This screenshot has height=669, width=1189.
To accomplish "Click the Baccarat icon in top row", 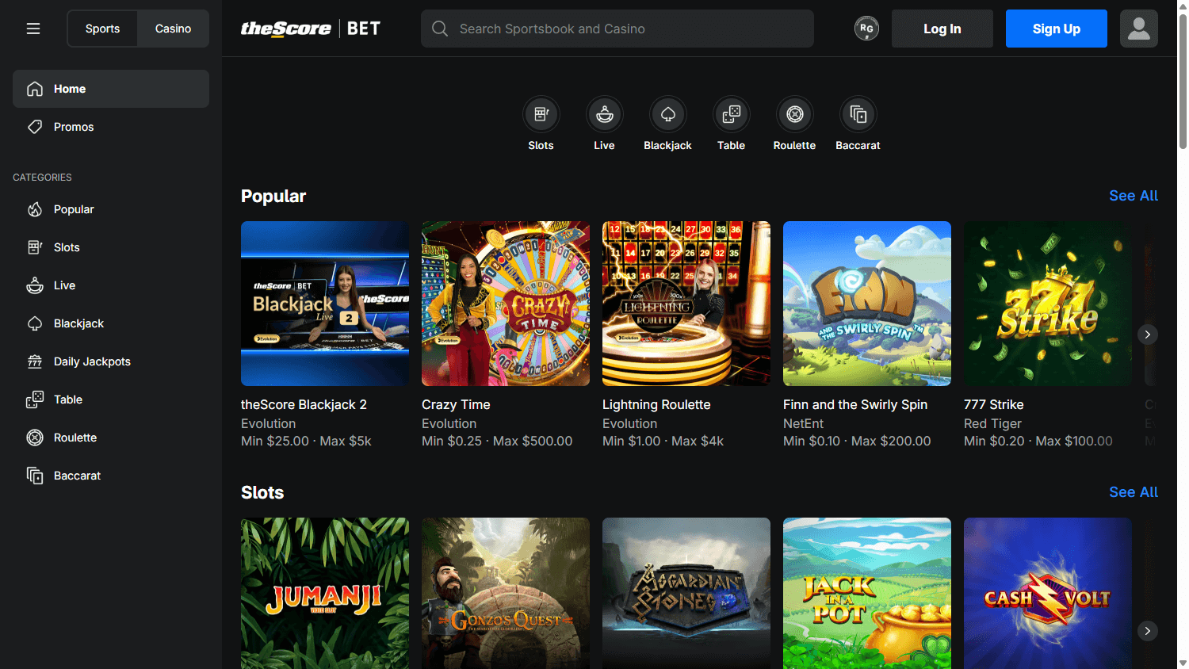I will point(858,113).
